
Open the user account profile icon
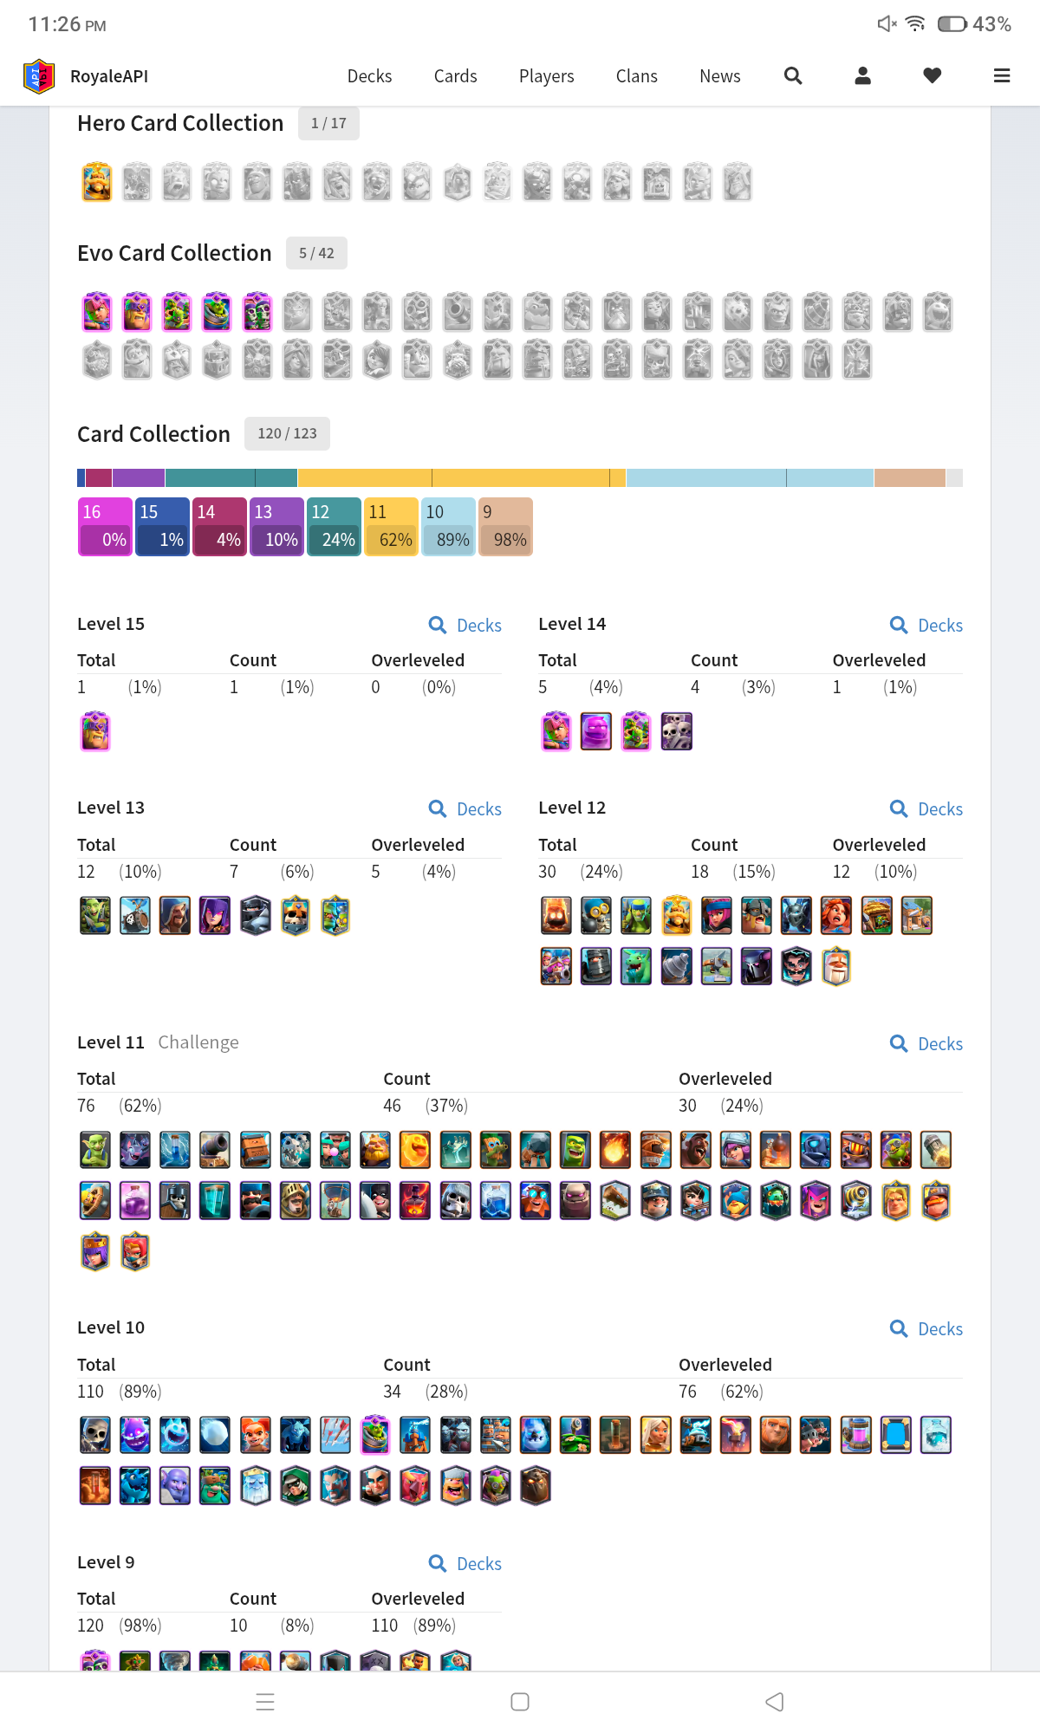click(x=862, y=76)
